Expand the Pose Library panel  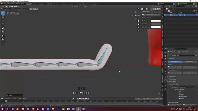coord(172,79)
